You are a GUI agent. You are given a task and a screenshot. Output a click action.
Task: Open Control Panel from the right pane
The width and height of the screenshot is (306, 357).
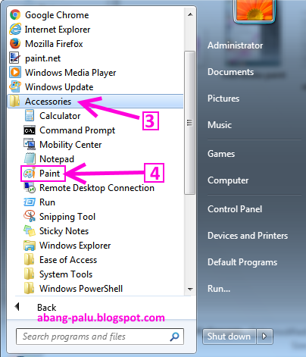235,209
